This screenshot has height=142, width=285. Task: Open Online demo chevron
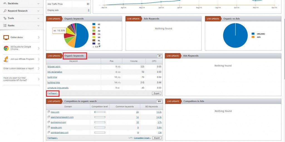point(38,38)
